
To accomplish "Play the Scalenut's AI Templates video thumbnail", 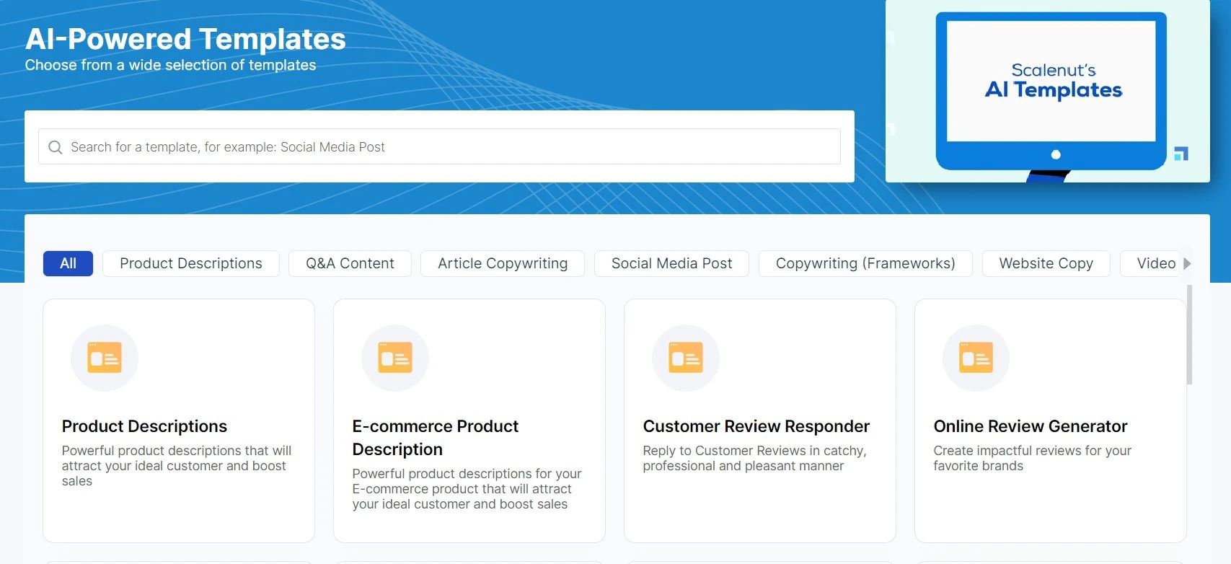I will pyautogui.click(x=1051, y=90).
